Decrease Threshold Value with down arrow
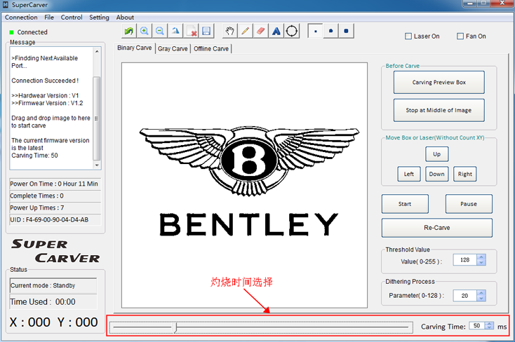 (481, 263)
